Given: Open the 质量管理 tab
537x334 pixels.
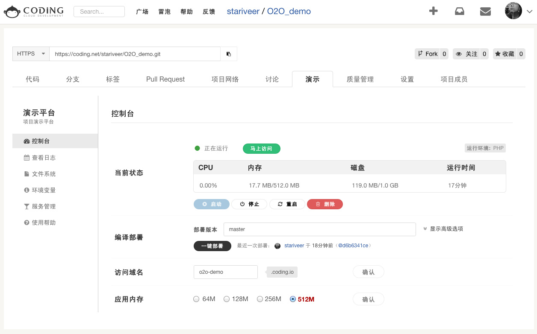Looking at the screenshot, I should (360, 79).
